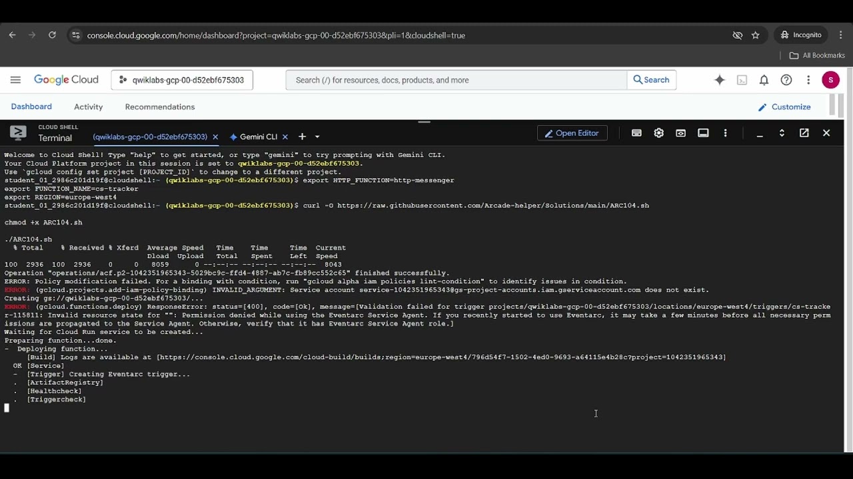Close the Gemini CLI tab
The width and height of the screenshot is (853, 479).
(285, 137)
